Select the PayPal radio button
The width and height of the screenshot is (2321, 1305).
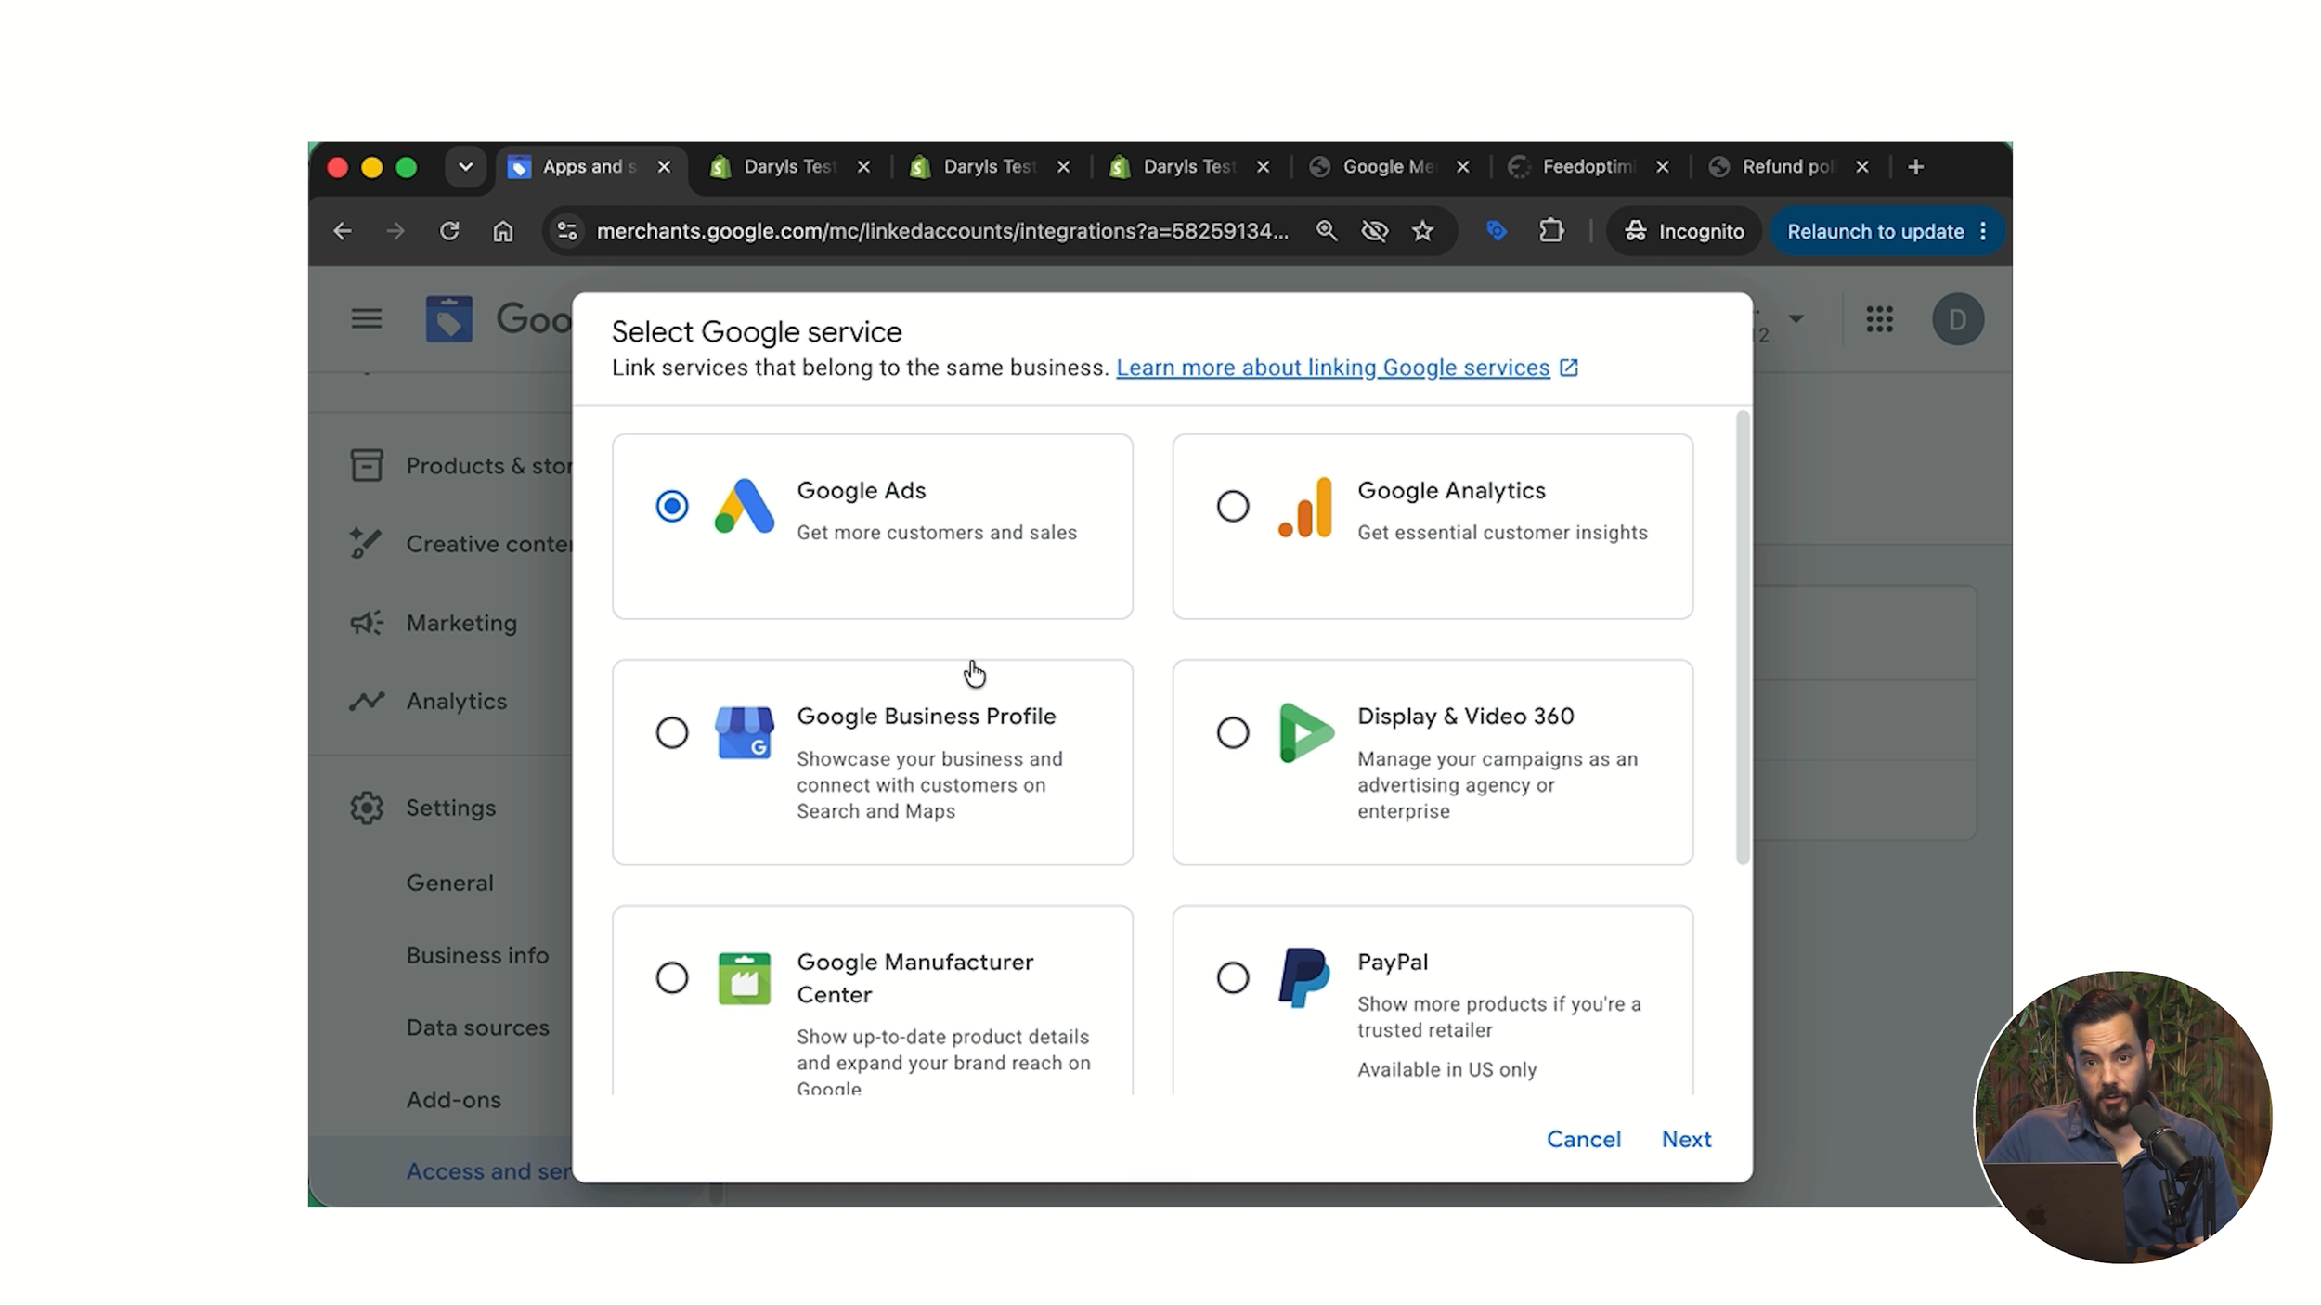(1233, 977)
